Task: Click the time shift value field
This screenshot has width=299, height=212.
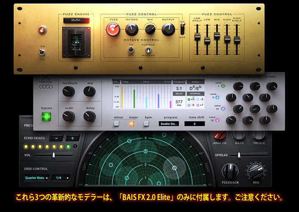Action: click(194, 124)
